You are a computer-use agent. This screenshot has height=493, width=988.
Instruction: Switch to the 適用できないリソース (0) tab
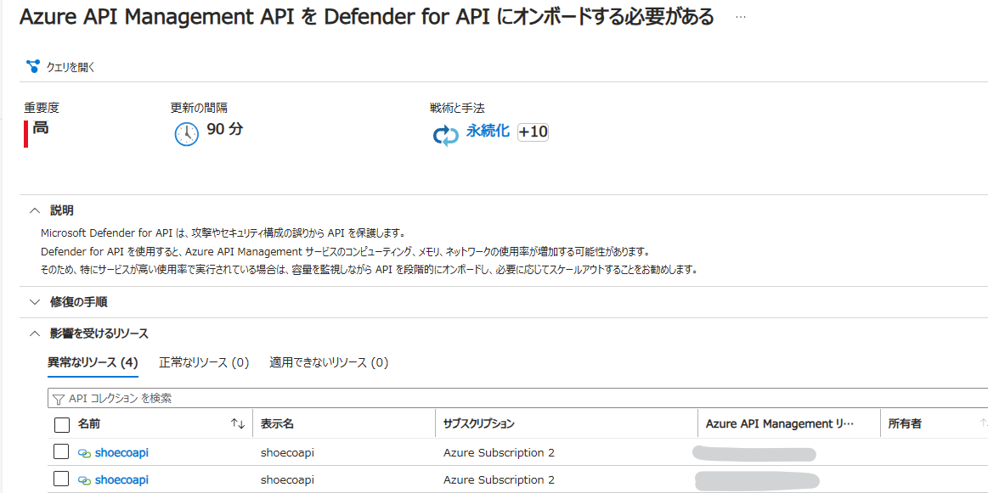[329, 362]
